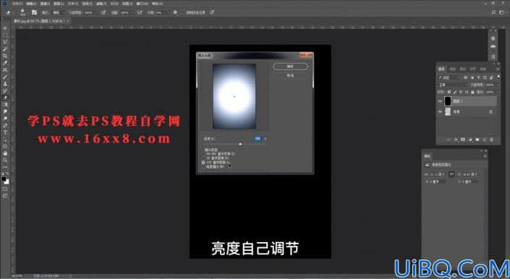Create a new layer icon
Image resolution: width=510 pixels, height=279 pixels.
tap(485, 139)
